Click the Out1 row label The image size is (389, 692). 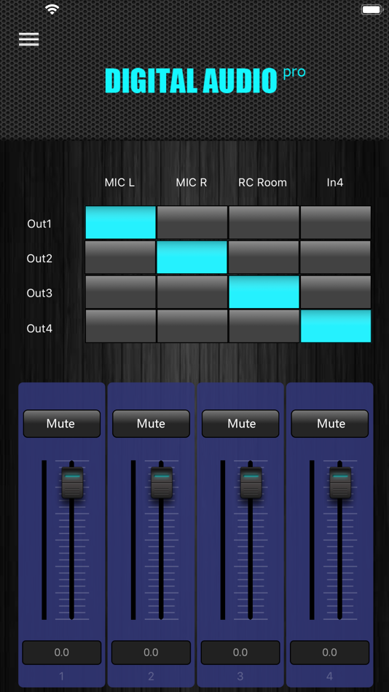click(x=39, y=224)
